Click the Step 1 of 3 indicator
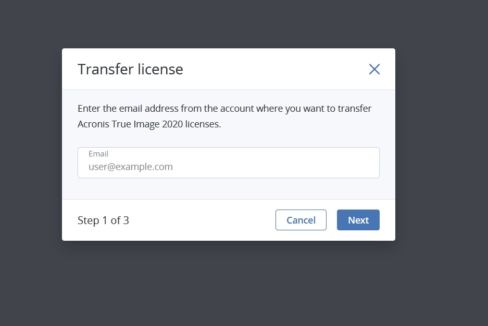 [x=103, y=220]
